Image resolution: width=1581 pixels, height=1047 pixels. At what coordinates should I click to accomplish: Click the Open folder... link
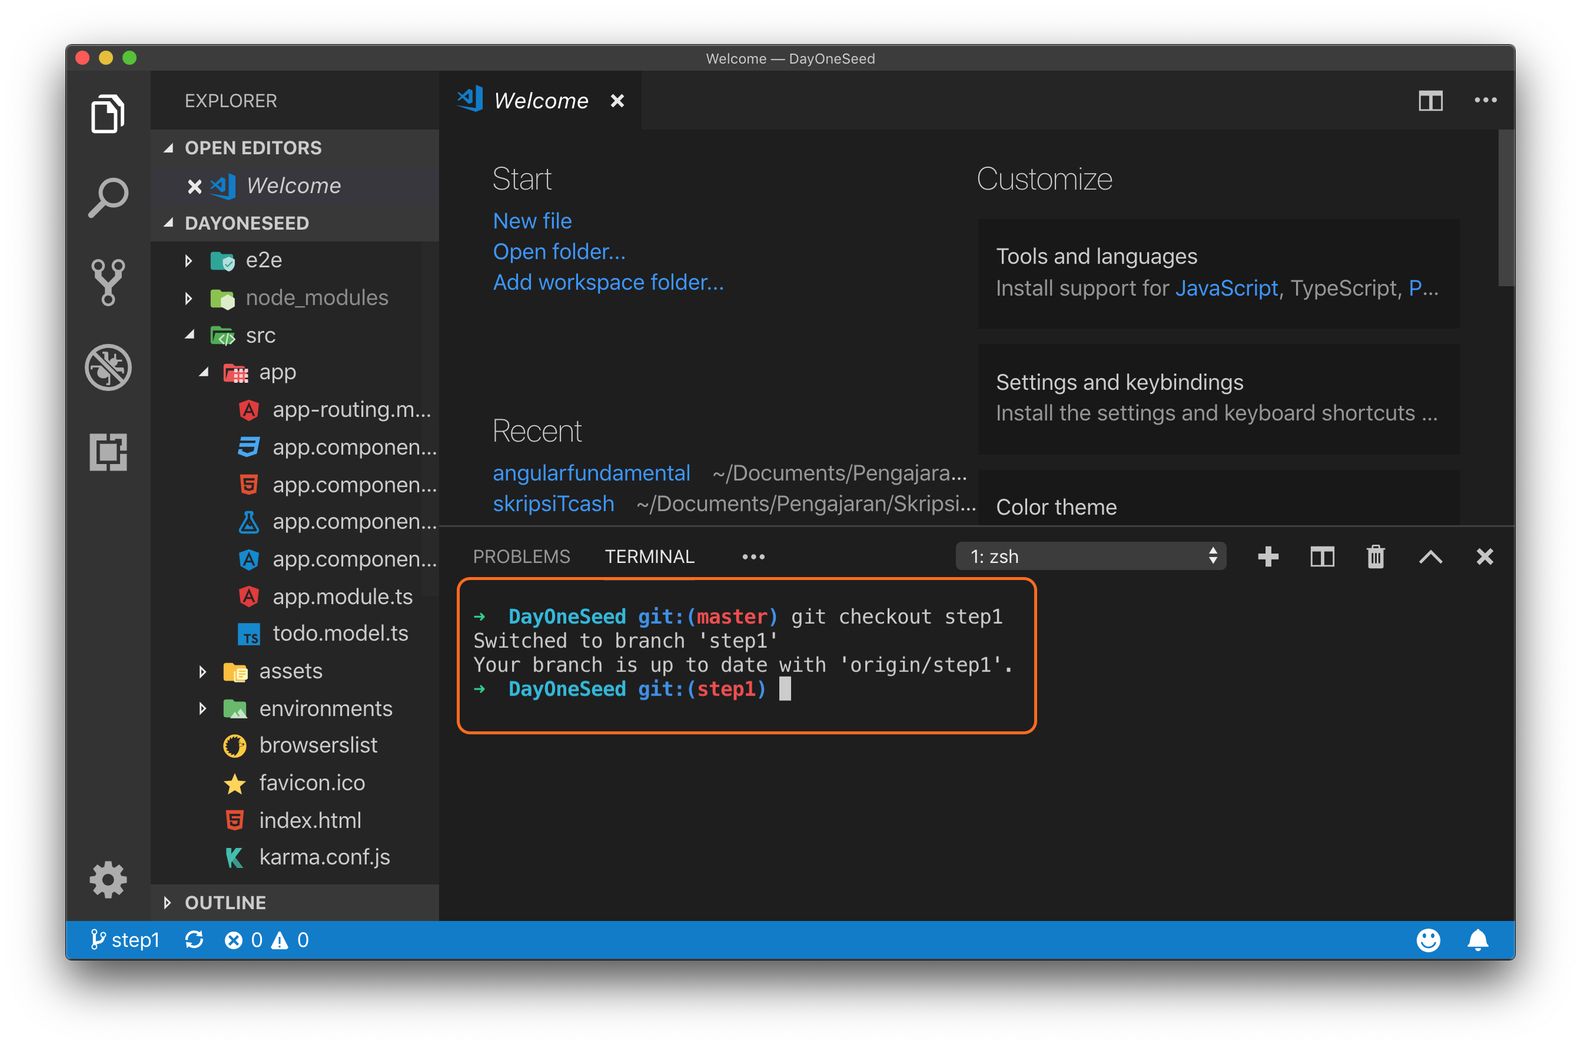pos(559,251)
